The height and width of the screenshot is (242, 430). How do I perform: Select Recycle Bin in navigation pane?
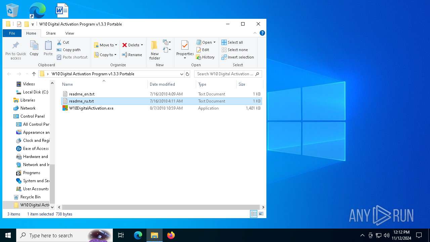point(30,197)
